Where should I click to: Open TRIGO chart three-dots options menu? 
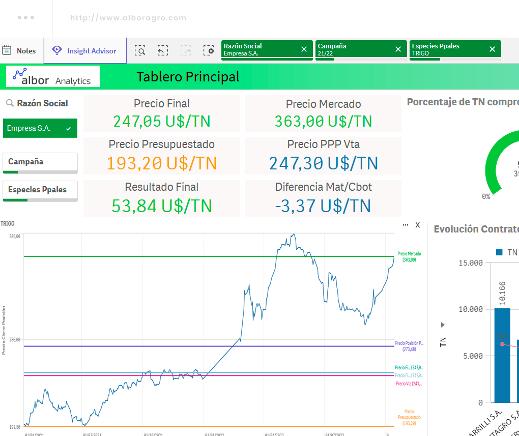[406, 225]
